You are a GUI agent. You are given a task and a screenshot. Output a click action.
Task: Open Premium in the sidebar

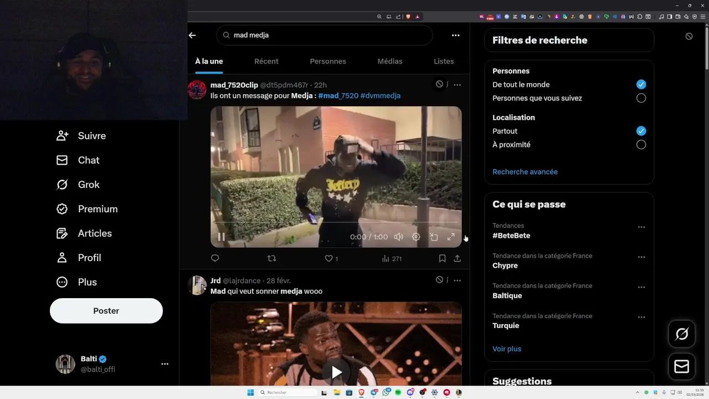pyautogui.click(x=87, y=209)
